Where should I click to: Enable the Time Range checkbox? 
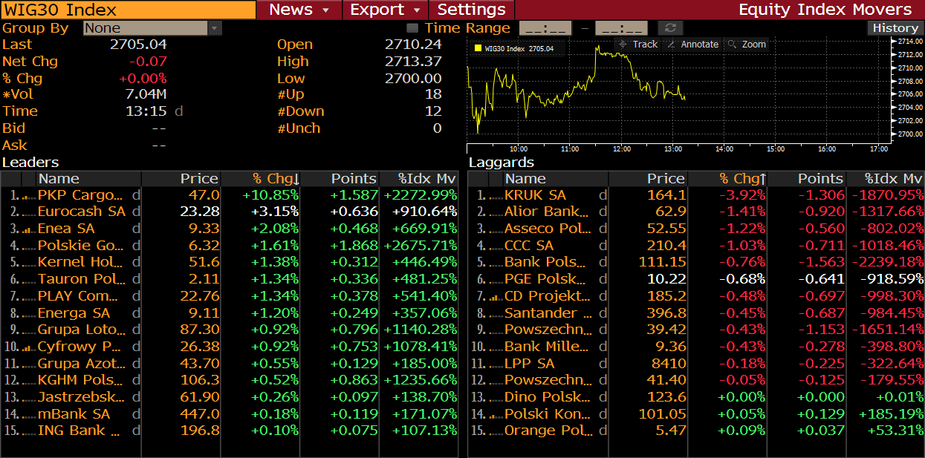click(413, 28)
